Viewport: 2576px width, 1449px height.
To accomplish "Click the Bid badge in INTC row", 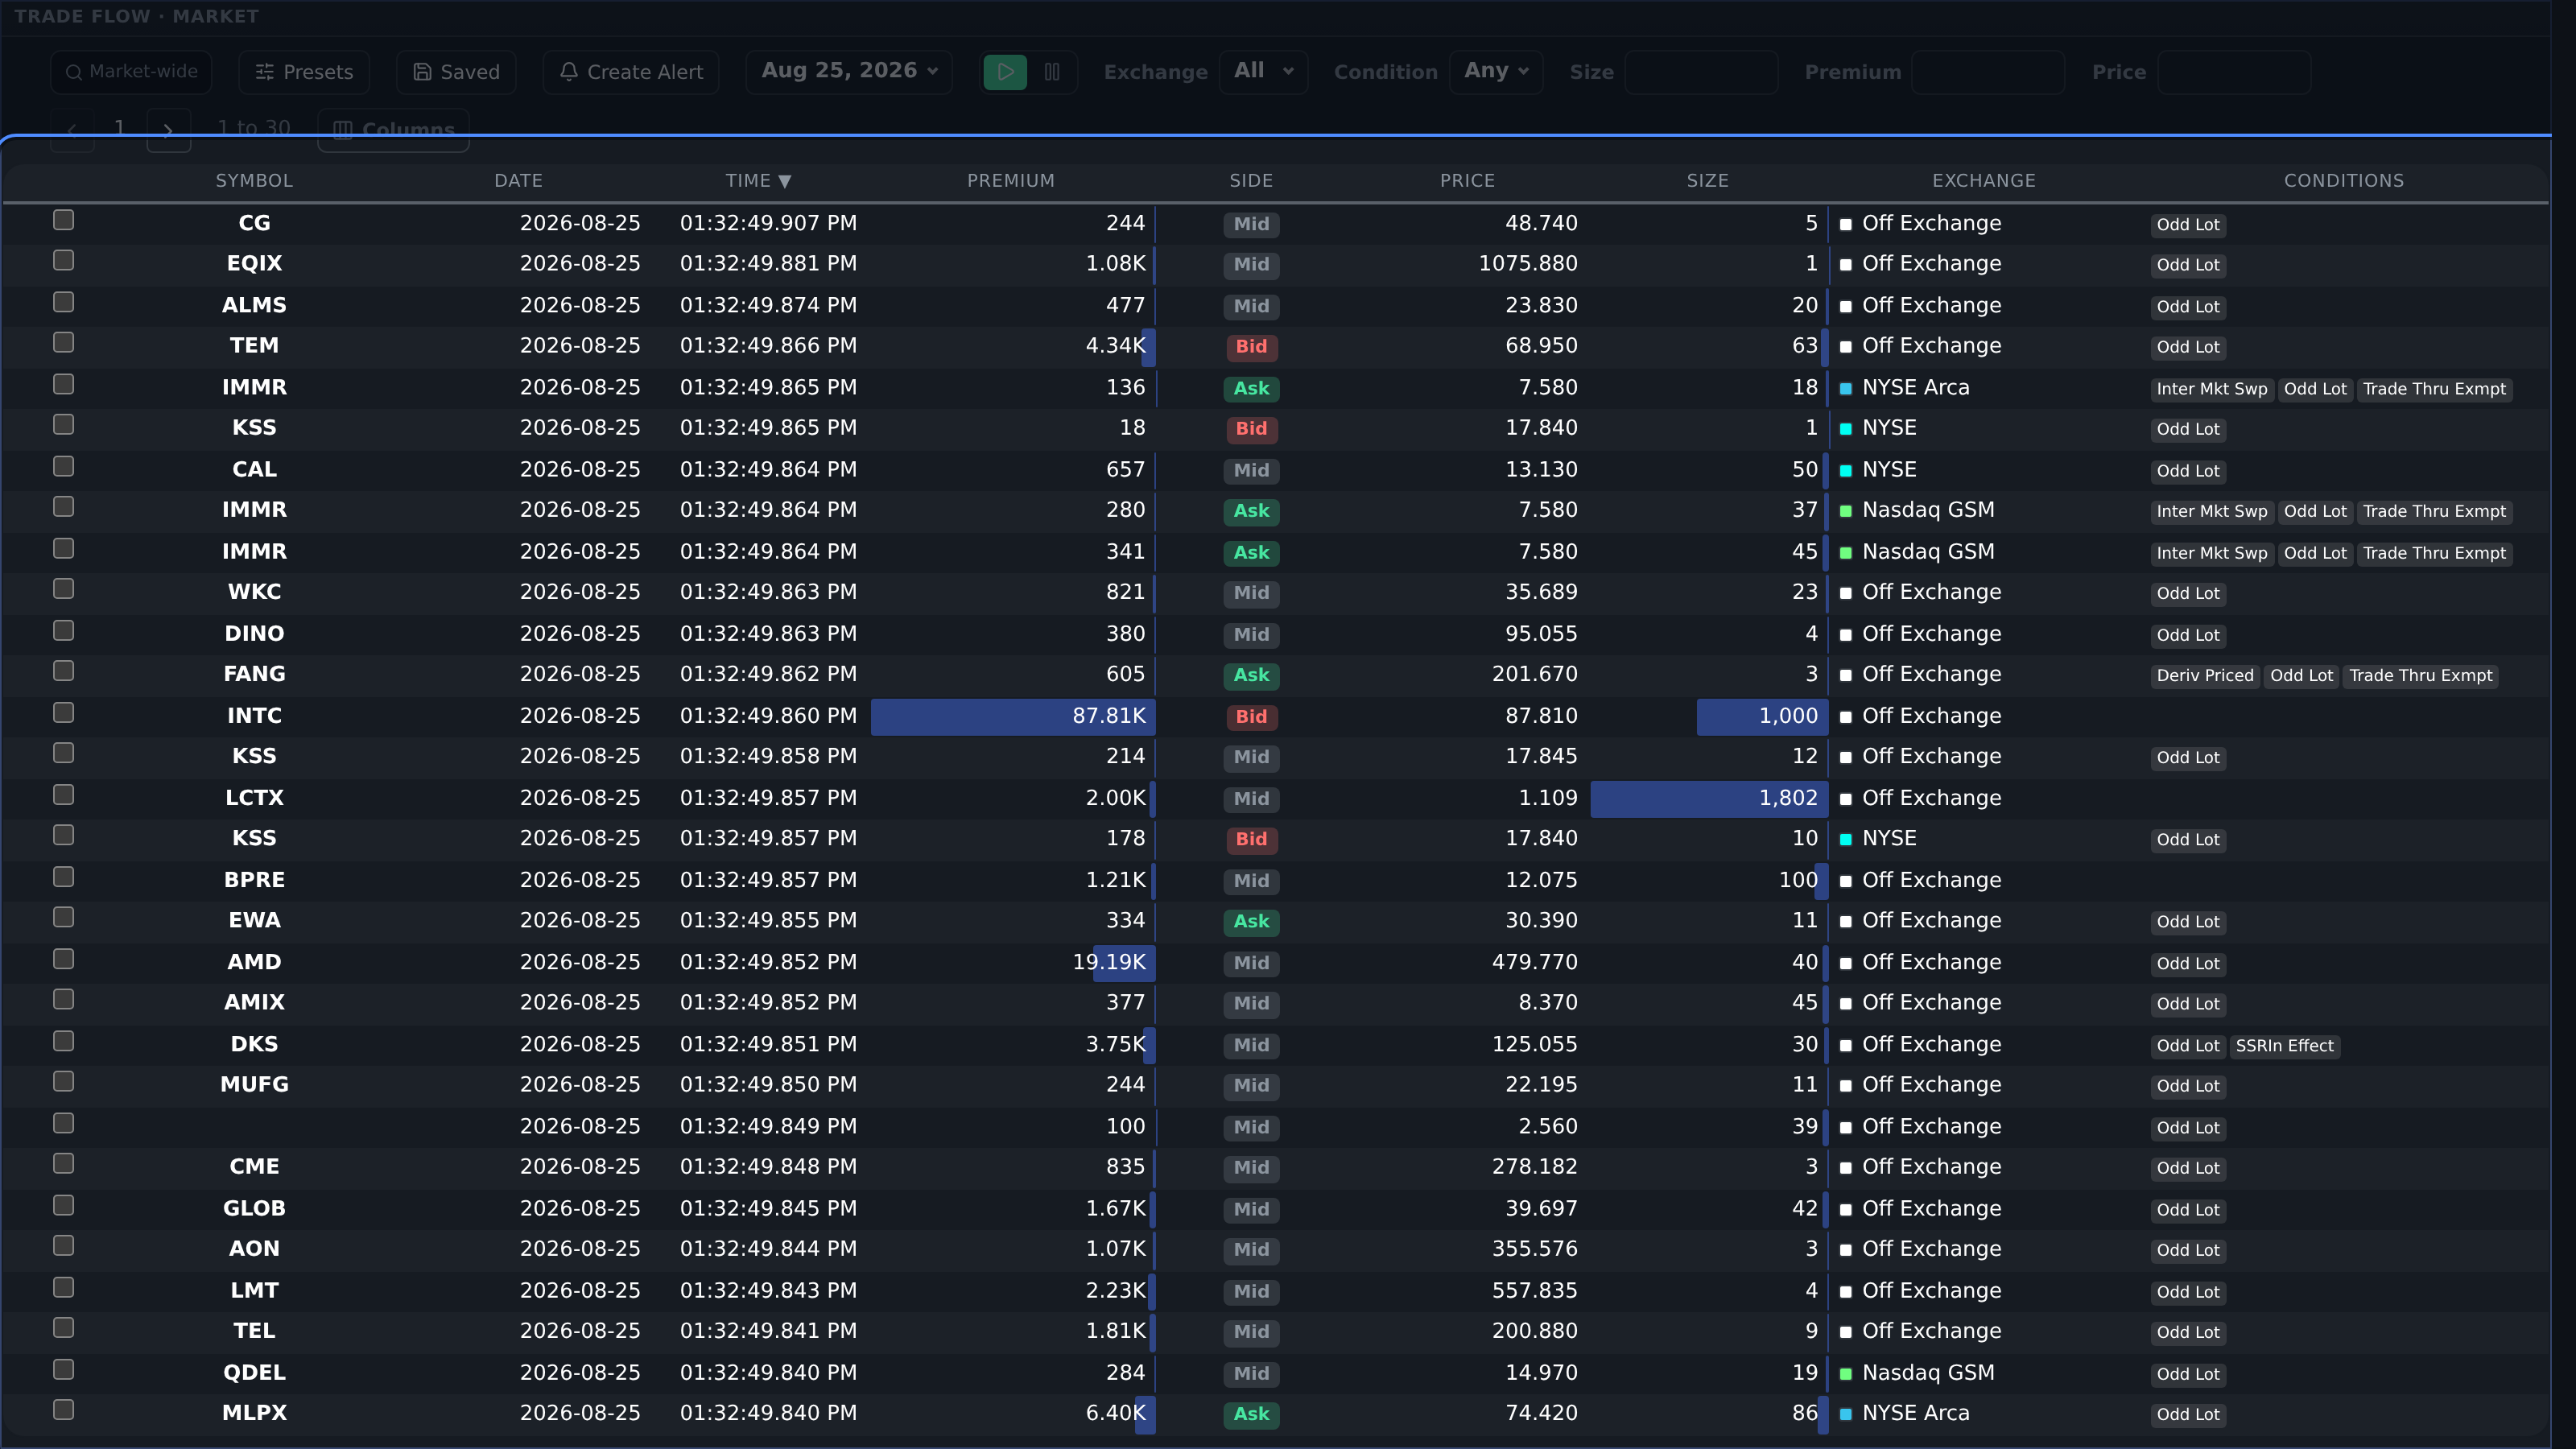I will (x=1251, y=717).
